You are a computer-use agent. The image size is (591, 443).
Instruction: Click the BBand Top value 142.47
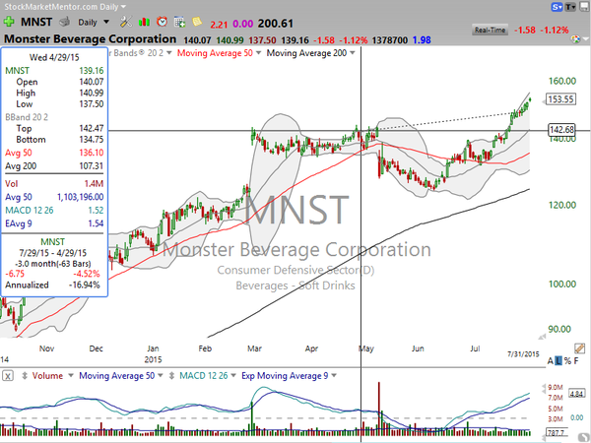point(92,128)
